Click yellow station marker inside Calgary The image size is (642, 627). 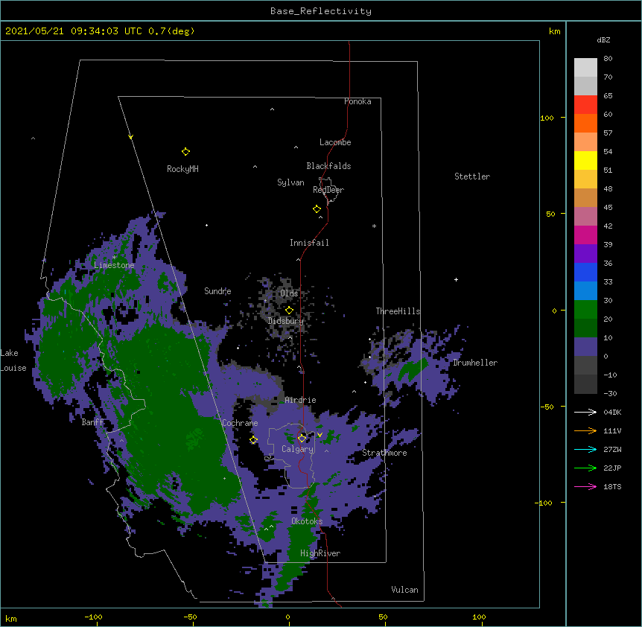[302, 439]
